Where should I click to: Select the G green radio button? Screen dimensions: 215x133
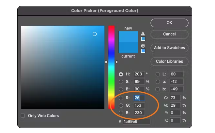point(121,105)
